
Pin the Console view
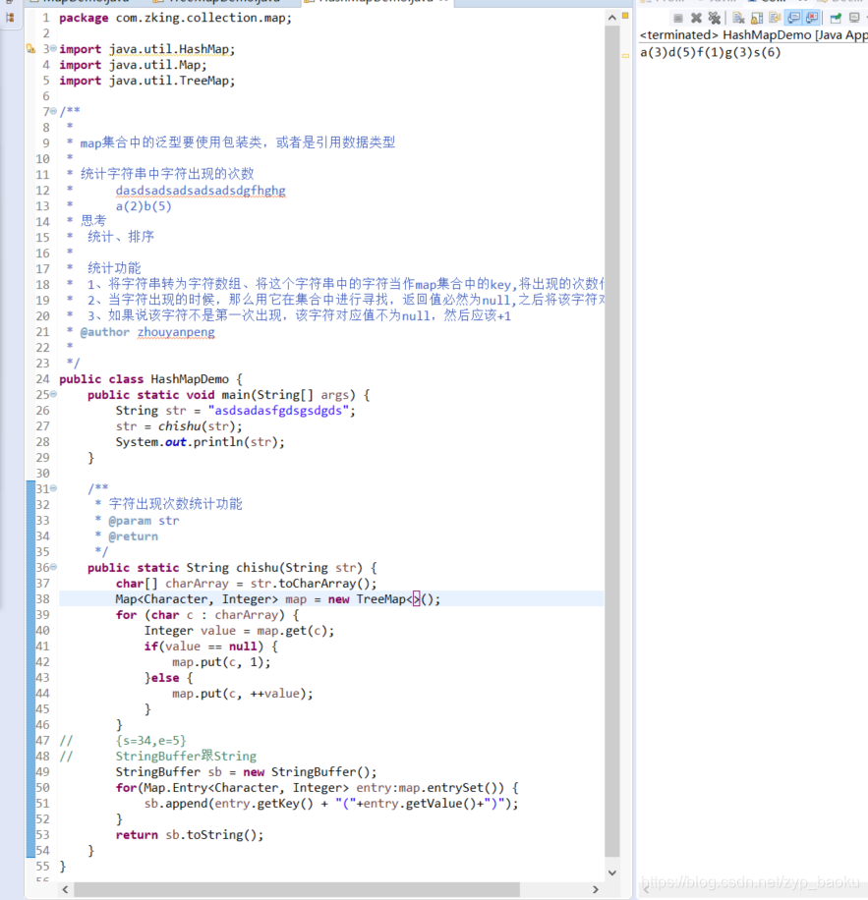[836, 18]
